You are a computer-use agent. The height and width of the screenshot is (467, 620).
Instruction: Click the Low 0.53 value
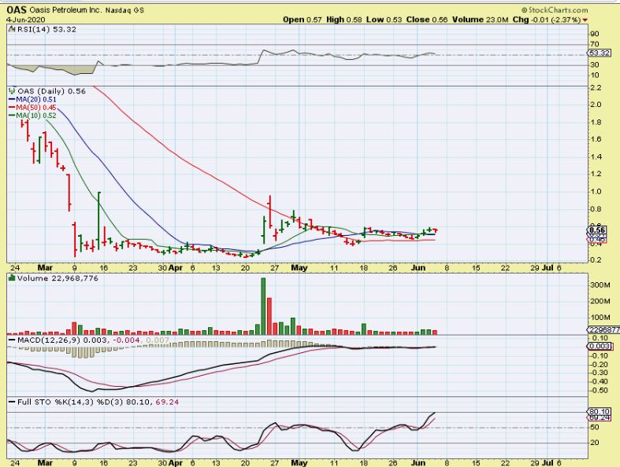coord(384,20)
